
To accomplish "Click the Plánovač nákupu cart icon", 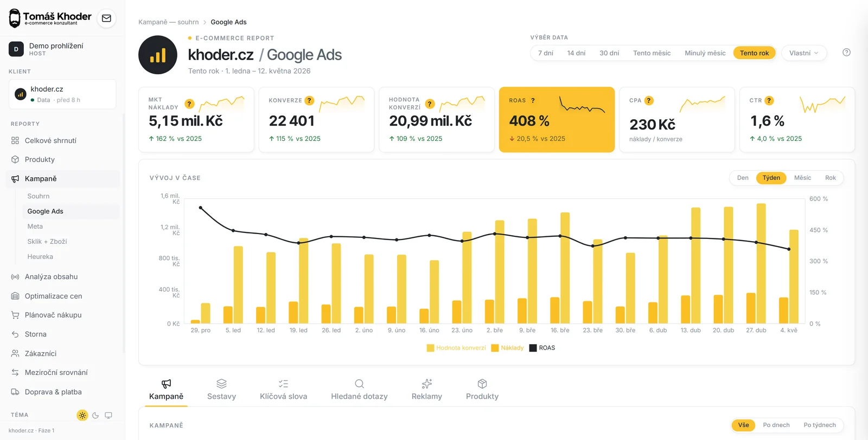I will pos(15,315).
